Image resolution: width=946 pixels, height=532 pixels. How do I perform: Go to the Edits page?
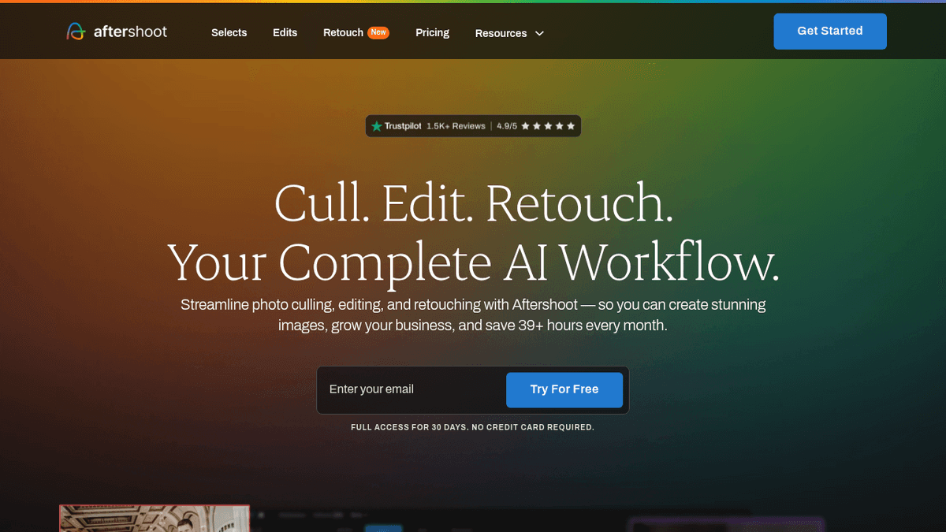[285, 32]
